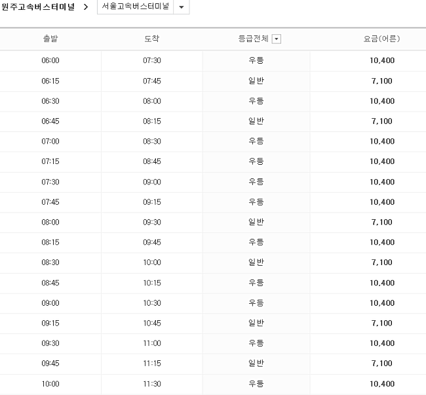Click 우등 grade in the 10:00 row
426x395 pixels.
[256, 384]
